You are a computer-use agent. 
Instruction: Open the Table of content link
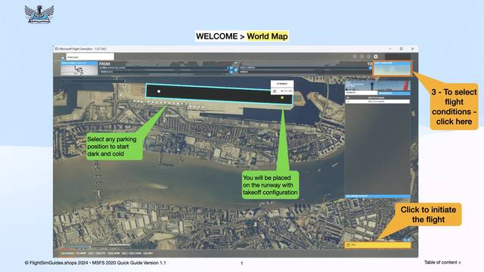click(x=442, y=262)
